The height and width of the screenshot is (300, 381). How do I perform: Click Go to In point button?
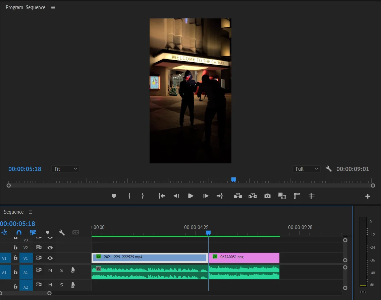(162, 196)
